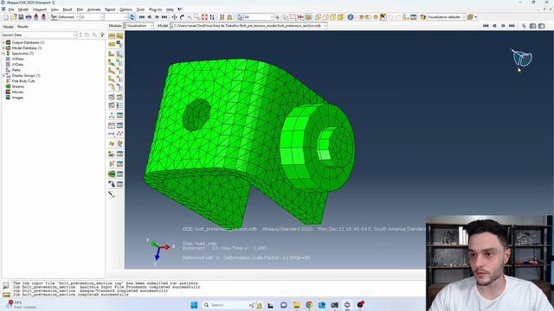Switch to hidden render style

coord(325,17)
